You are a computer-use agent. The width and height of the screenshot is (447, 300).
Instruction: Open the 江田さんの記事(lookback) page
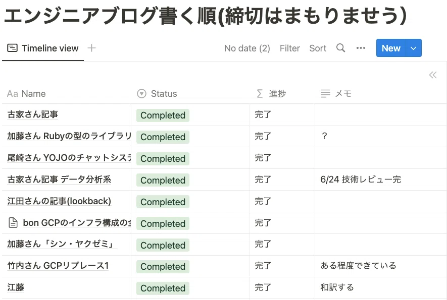59,201
